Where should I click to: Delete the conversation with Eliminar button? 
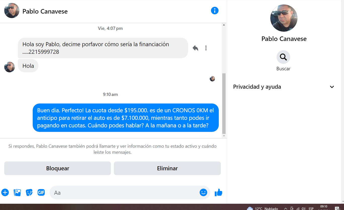167,168
